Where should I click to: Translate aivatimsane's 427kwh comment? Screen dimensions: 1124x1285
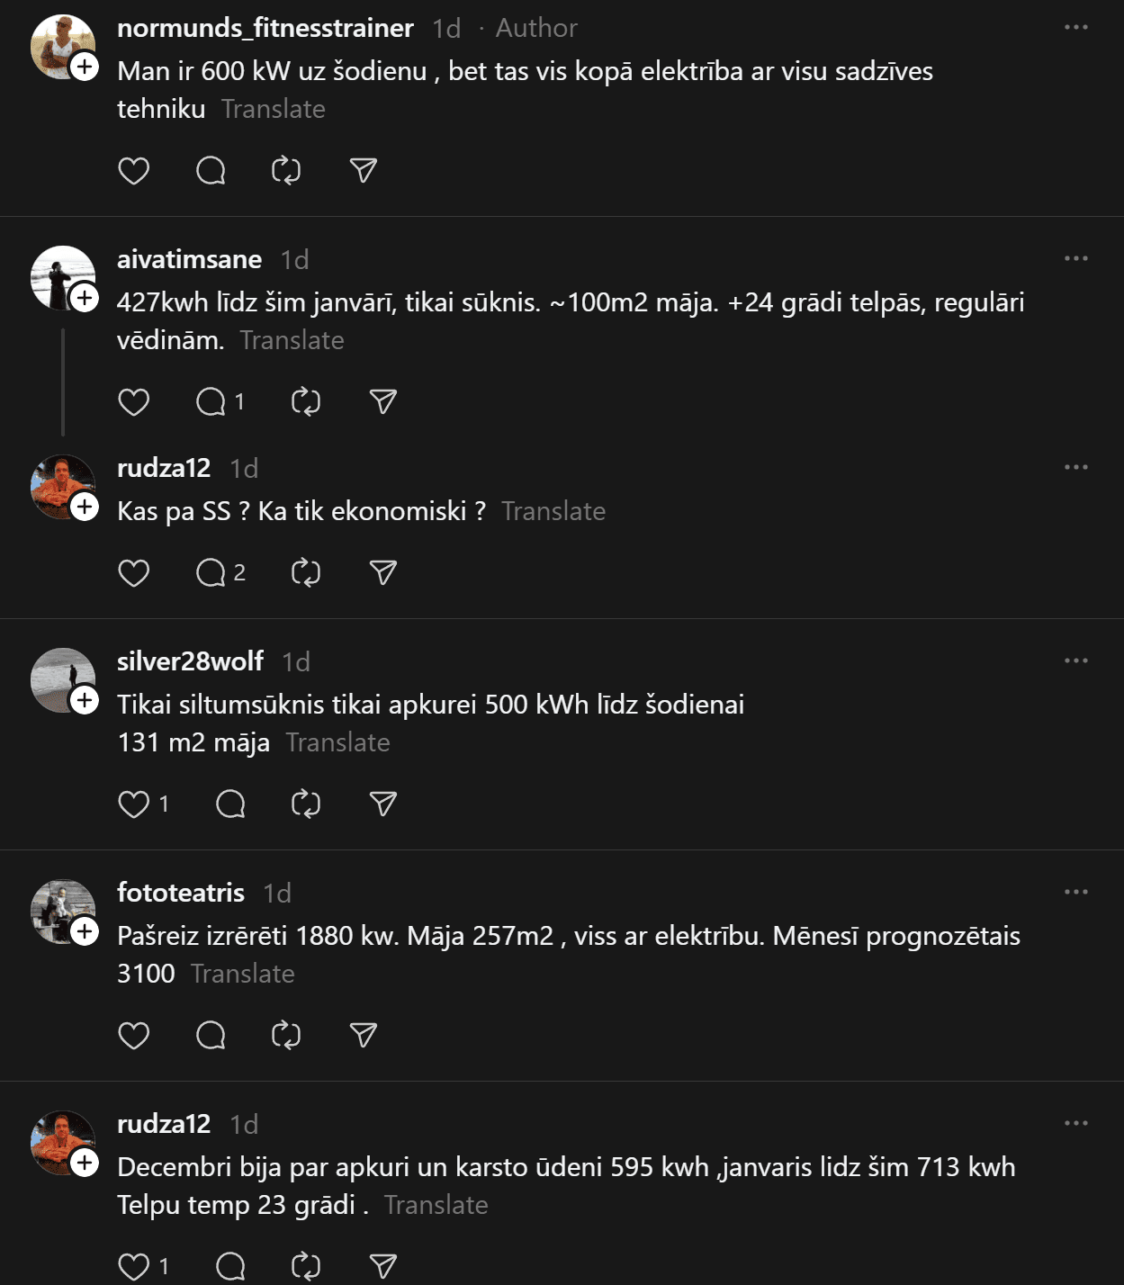tap(292, 341)
